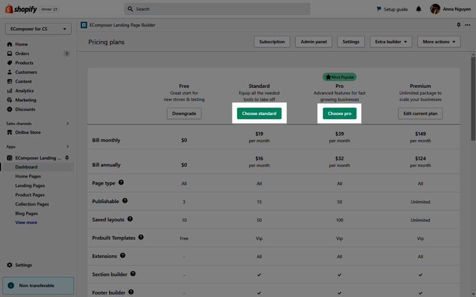The width and height of the screenshot is (476, 297).
Task: Click Choose pro button
Action: coord(339,113)
